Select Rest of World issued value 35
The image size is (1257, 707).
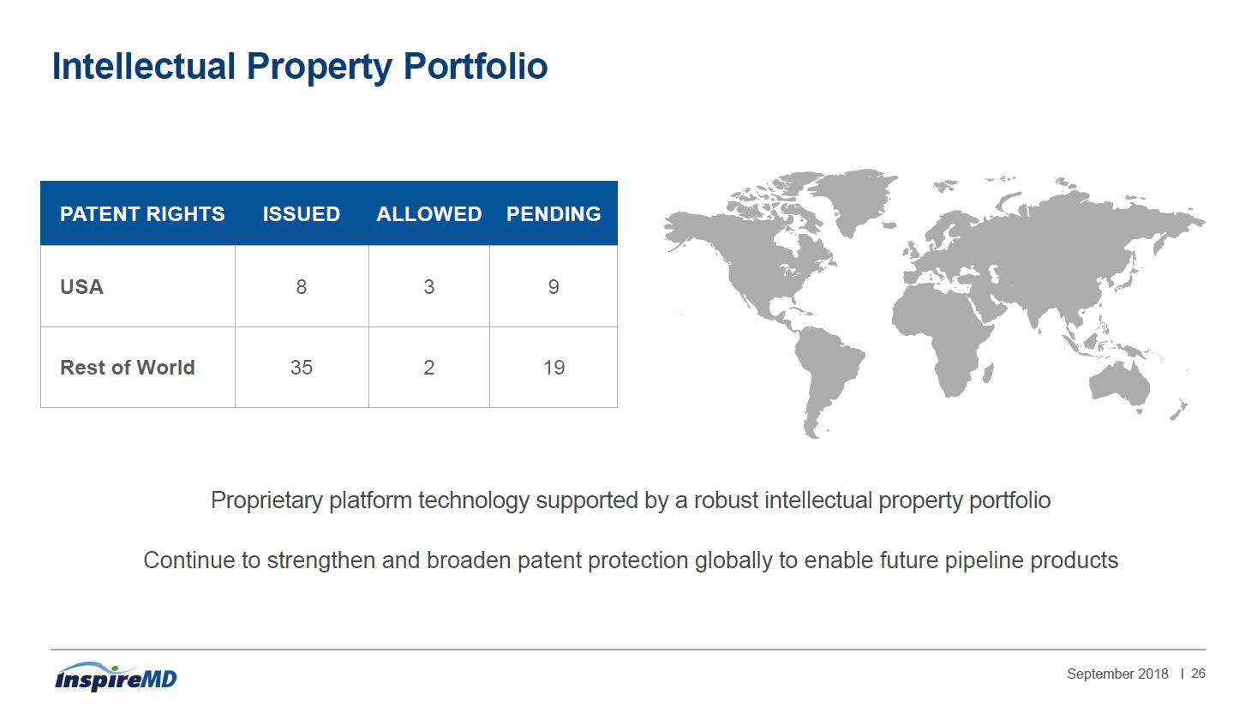point(302,368)
